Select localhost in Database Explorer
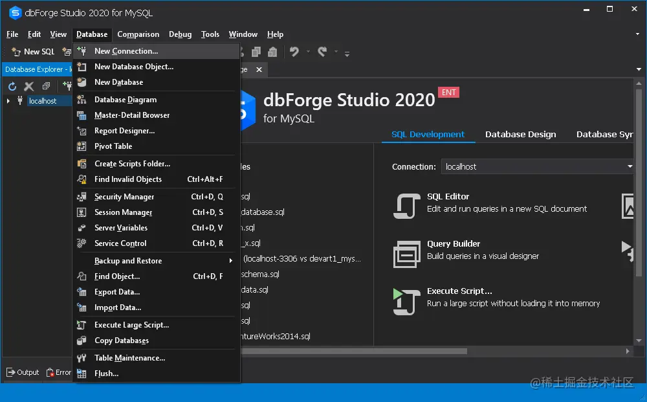Viewport: 647px width, 402px height. pyautogui.click(x=43, y=101)
